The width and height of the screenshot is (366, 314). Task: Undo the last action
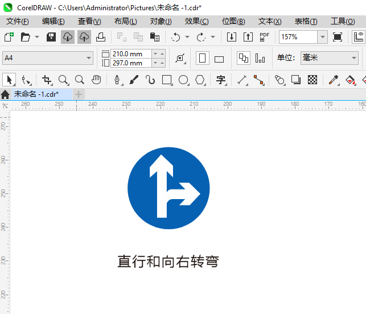pos(175,37)
